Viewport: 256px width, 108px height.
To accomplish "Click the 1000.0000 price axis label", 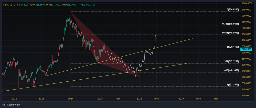I will [x=247, y=3].
